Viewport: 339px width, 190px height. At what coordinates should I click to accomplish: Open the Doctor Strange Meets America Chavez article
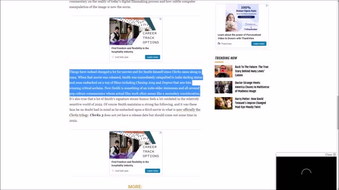252,87
